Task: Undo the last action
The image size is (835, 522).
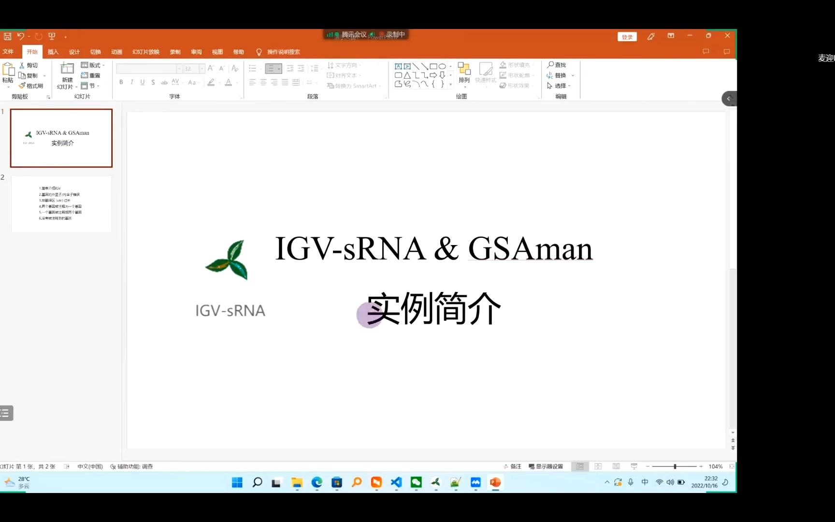Action: click(x=20, y=36)
